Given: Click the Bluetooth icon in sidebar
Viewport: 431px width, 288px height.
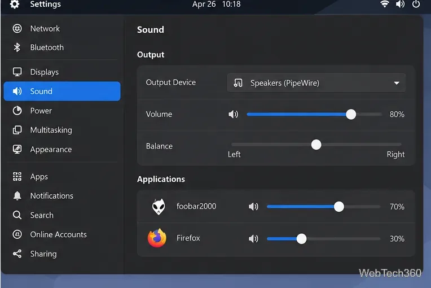Looking at the screenshot, I should pyautogui.click(x=17, y=47).
